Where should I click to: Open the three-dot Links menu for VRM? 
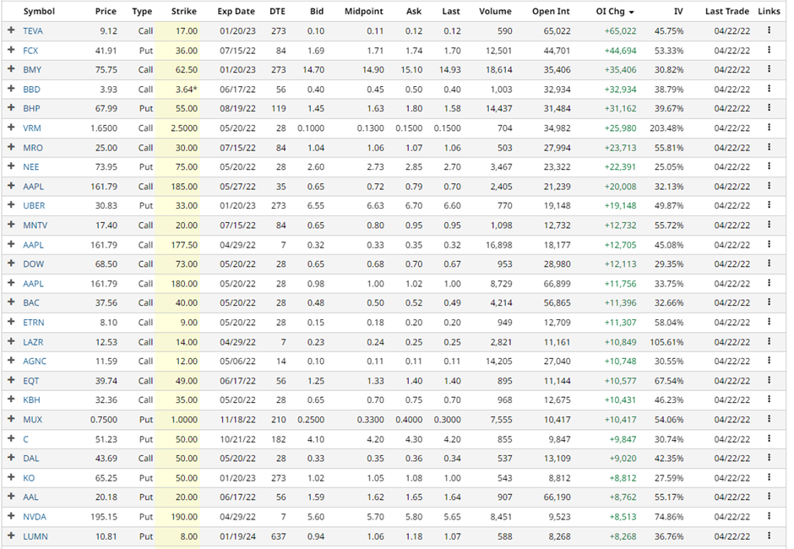(x=769, y=128)
